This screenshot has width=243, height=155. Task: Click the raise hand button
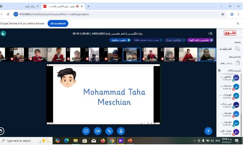click(1, 131)
